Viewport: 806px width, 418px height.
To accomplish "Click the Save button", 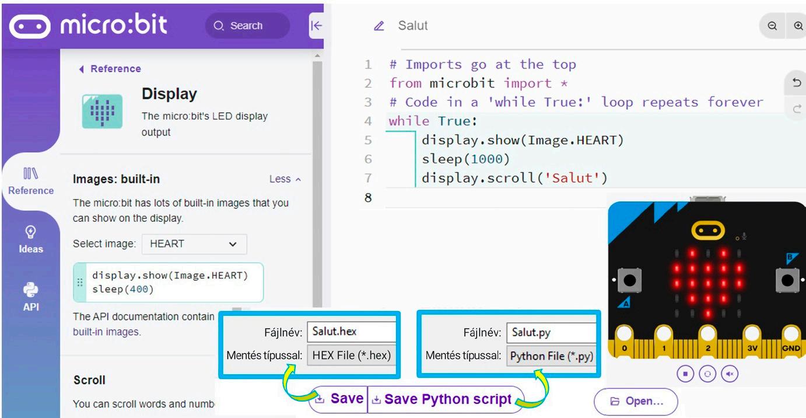I will [338, 399].
